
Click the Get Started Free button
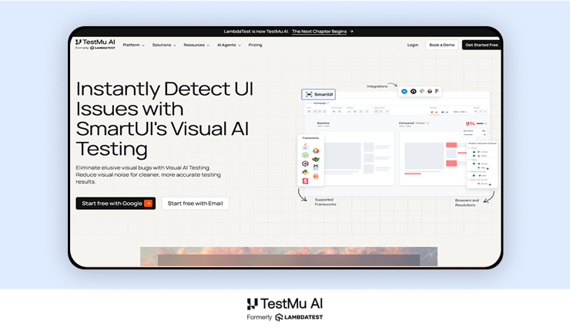tap(481, 45)
